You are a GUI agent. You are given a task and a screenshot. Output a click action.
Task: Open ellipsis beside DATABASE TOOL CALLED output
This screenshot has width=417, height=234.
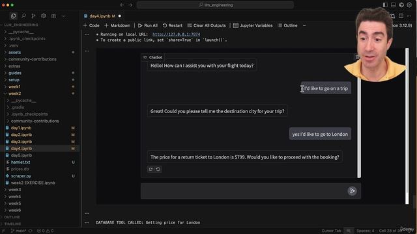tap(87, 222)
